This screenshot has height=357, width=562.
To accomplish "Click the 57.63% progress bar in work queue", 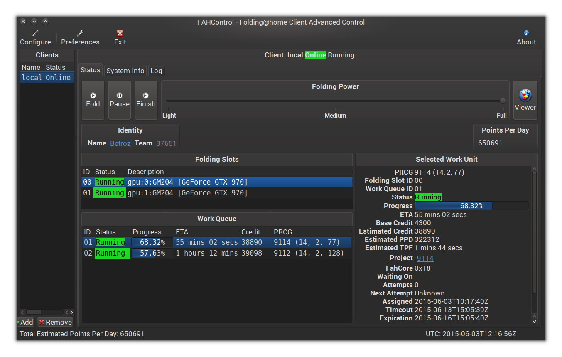I will coord(152,253).
